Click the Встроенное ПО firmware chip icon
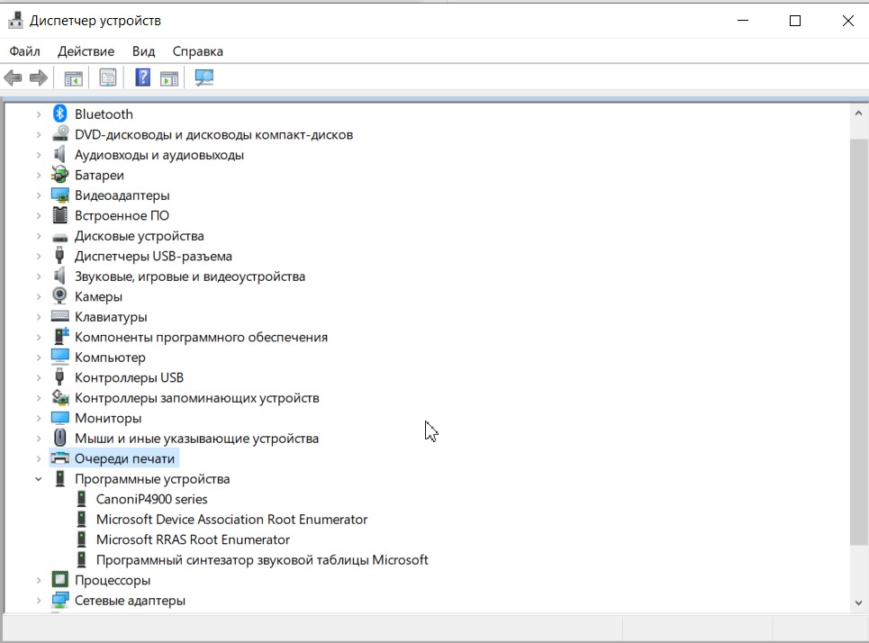The height and width of the screenshot is (643, 869). 59,215
